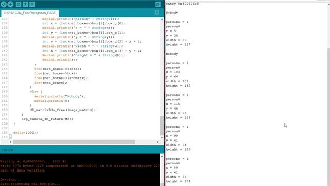The height and width of the screenshot is (186, 330).
Task: Click line number 158 in the gutter
Action: click(x=5, y=133)
